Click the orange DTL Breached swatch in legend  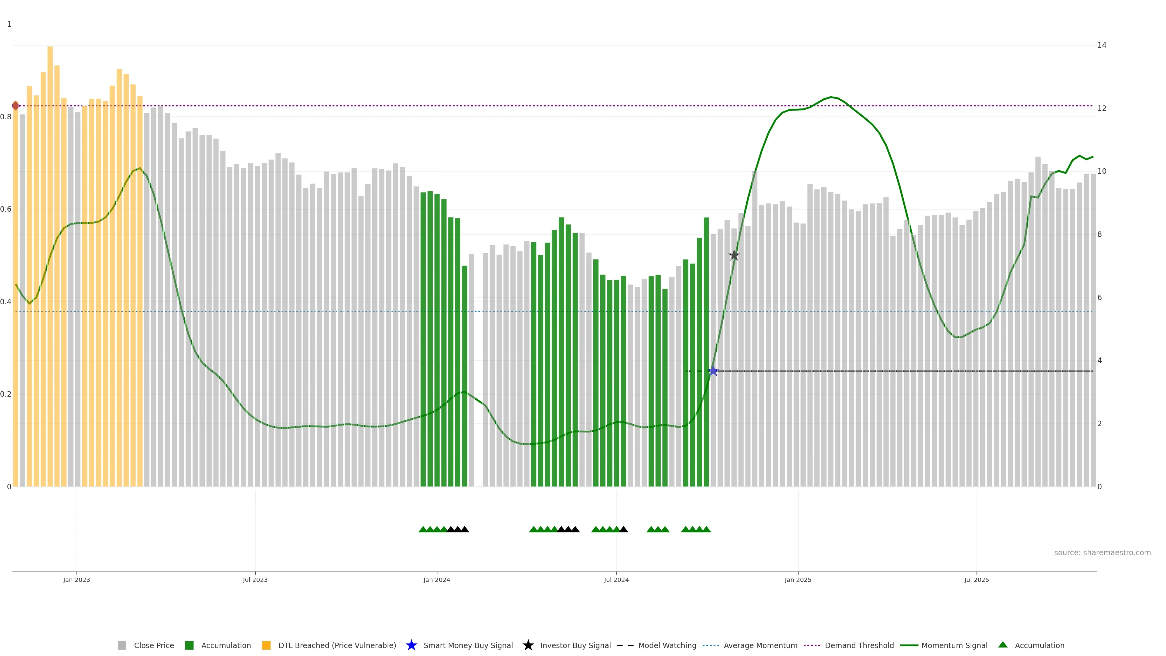pyautogui.click(x=266, y=645)
